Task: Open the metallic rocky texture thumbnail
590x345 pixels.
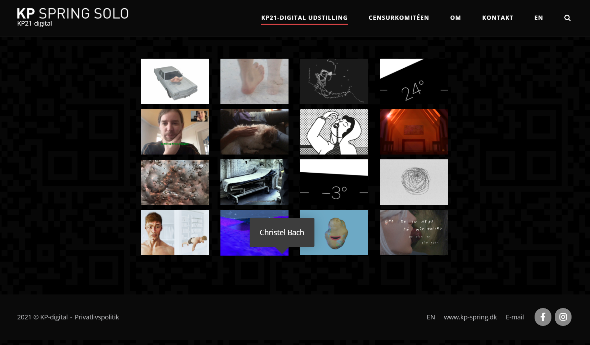Action: pyautogui.click(x=175, y=182)
